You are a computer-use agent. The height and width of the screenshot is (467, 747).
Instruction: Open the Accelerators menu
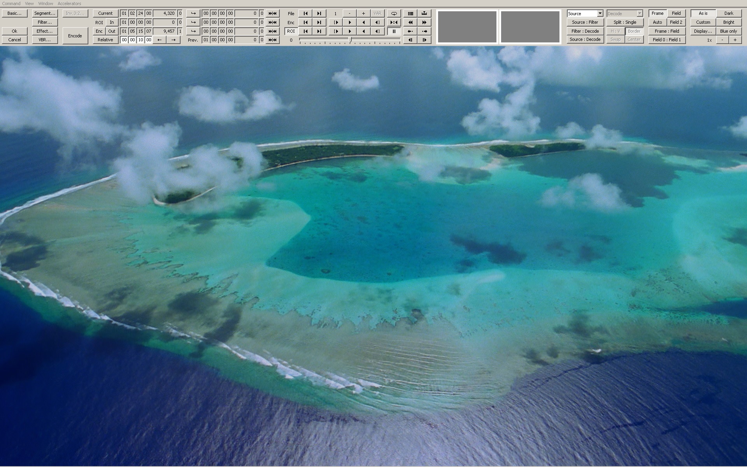(69, 4)
